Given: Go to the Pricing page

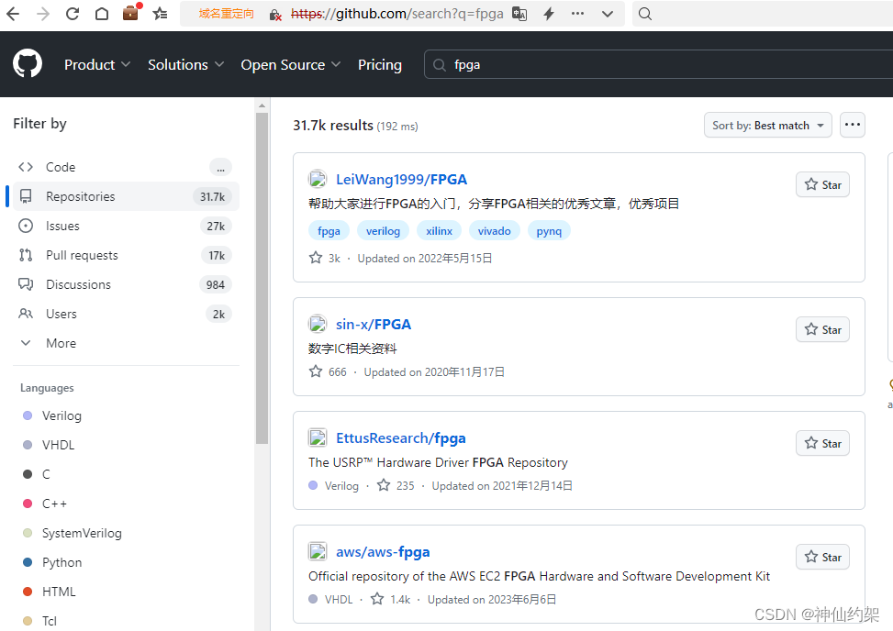Looking at the screenshot, I should tap(380, 65).
